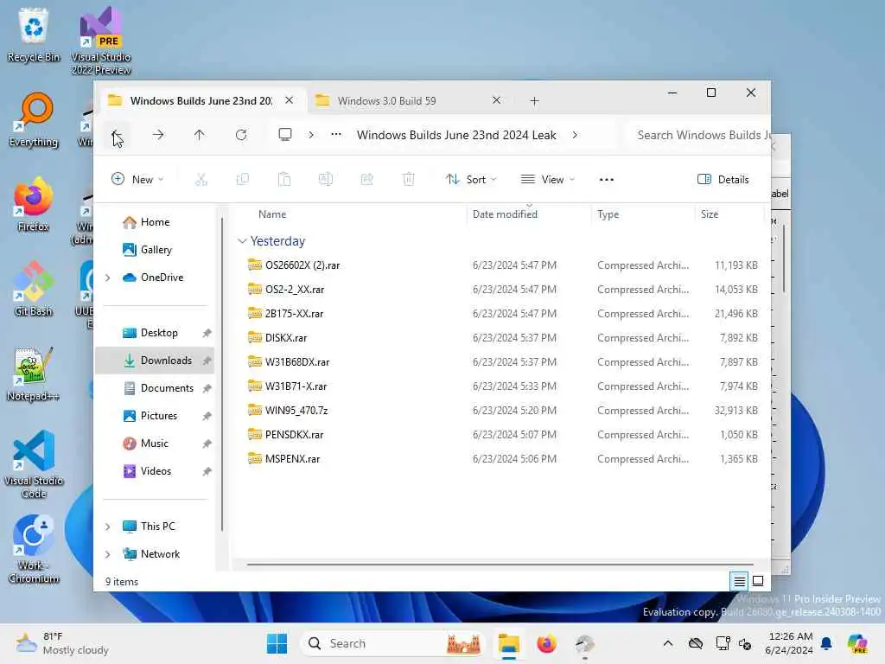Viewport: 885px width, 664px height.
Task: Open the Recycle Bin desktop icon
Action: (x=34, y=35)
